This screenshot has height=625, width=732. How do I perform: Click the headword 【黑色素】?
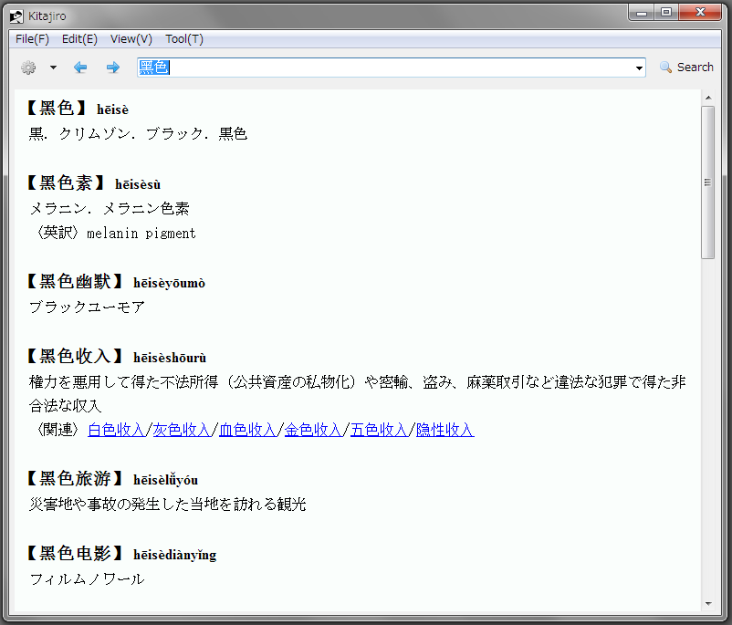pos(66,182)
